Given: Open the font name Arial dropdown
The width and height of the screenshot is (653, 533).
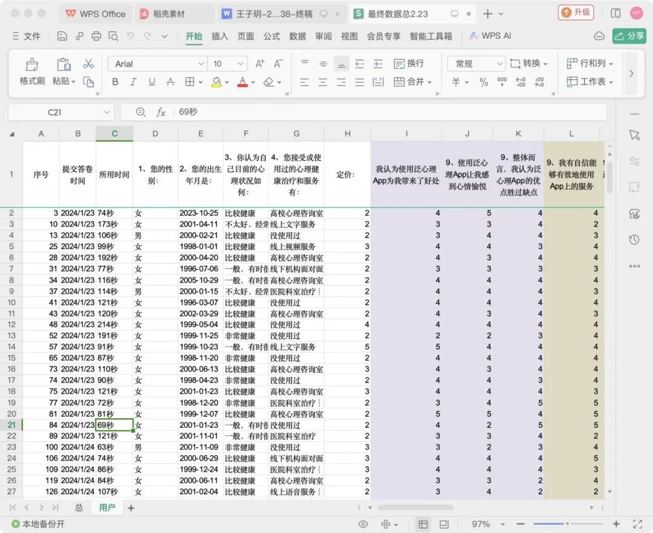Looking at the screenshot, I should click(201, 63).
